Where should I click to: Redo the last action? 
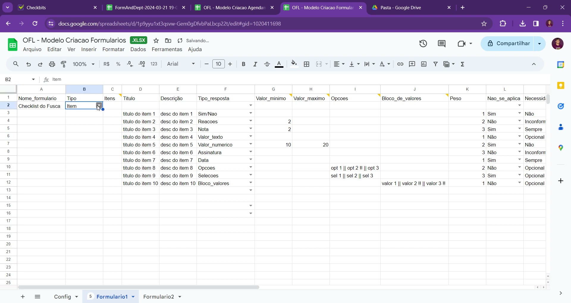coord(40,64)
